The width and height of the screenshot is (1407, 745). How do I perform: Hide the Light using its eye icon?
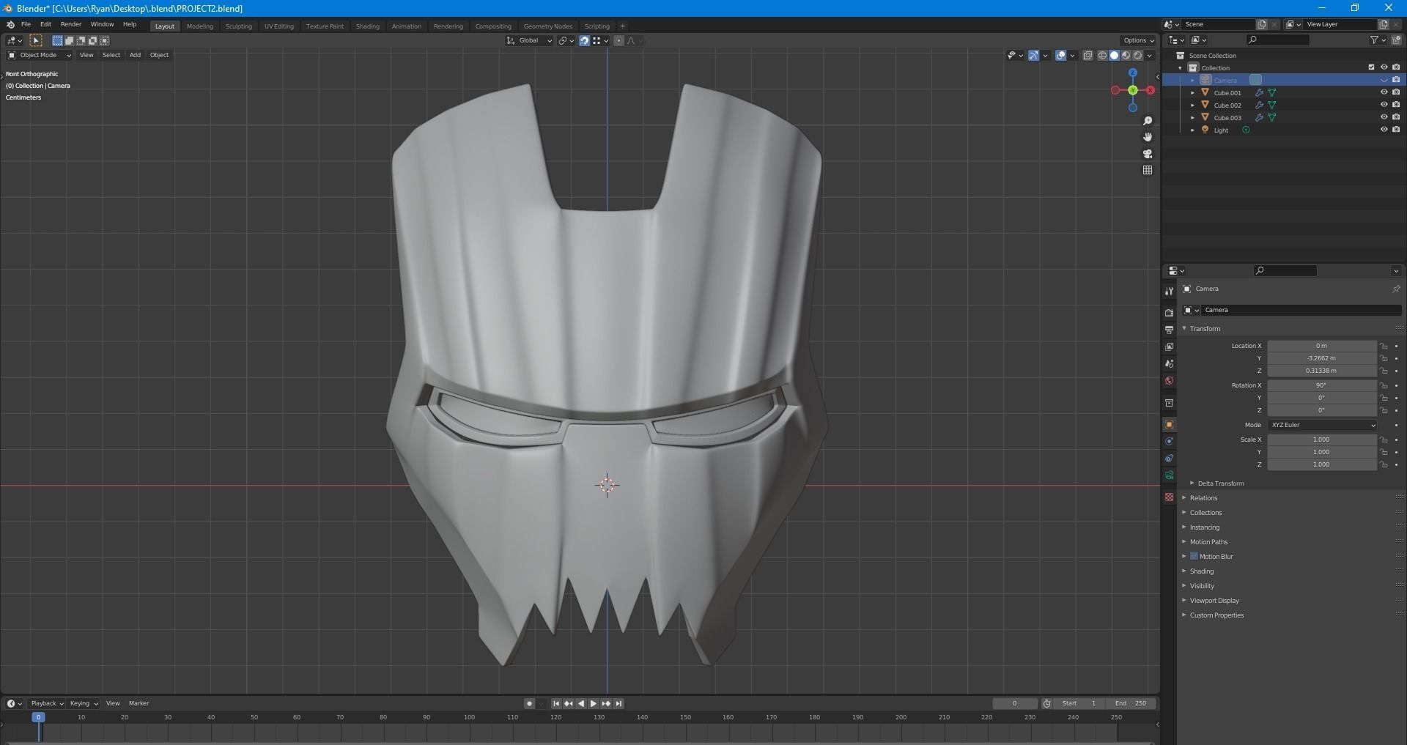pos(1384,130)
